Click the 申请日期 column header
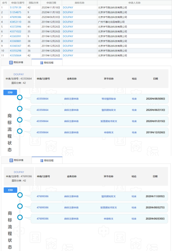Screen dimensions: 172x251 click(x=51, y=3)
